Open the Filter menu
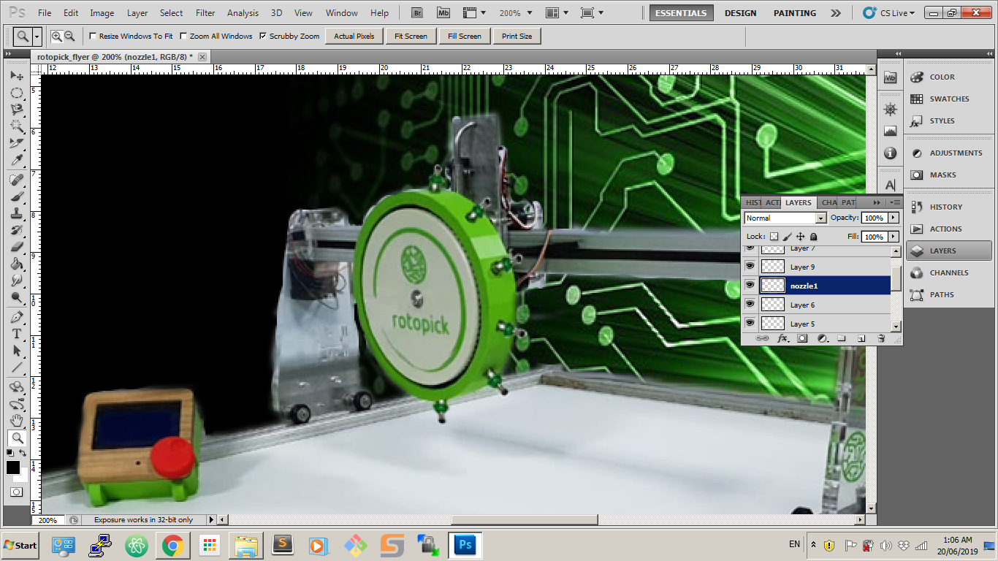998x561 pixels. 205,13
